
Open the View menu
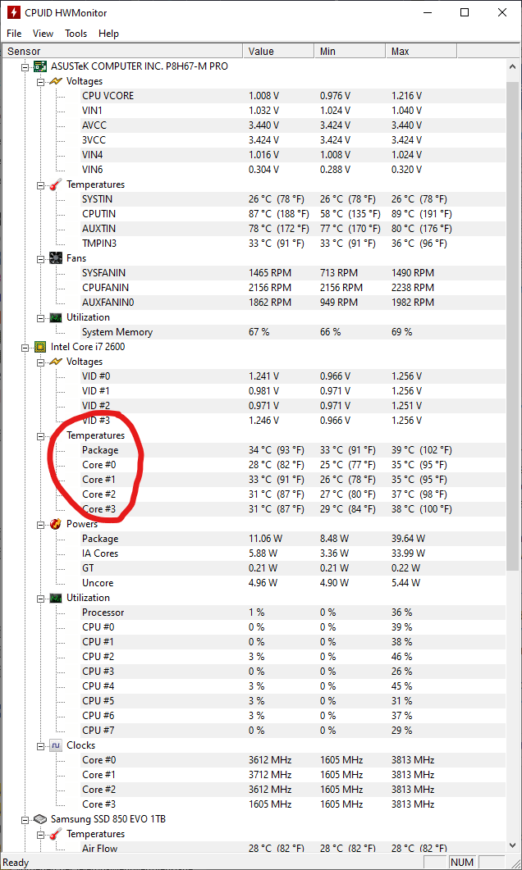click(x=43, y=34)
